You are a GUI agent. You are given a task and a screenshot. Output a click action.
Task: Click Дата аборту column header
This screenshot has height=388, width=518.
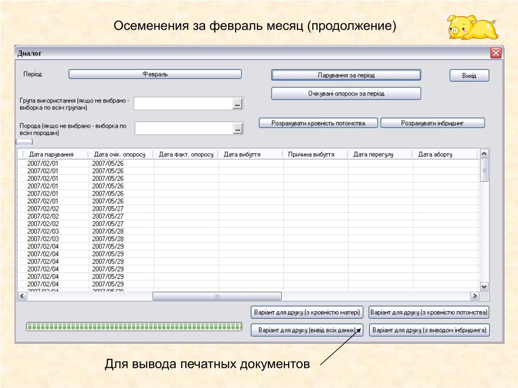(445, 155)
